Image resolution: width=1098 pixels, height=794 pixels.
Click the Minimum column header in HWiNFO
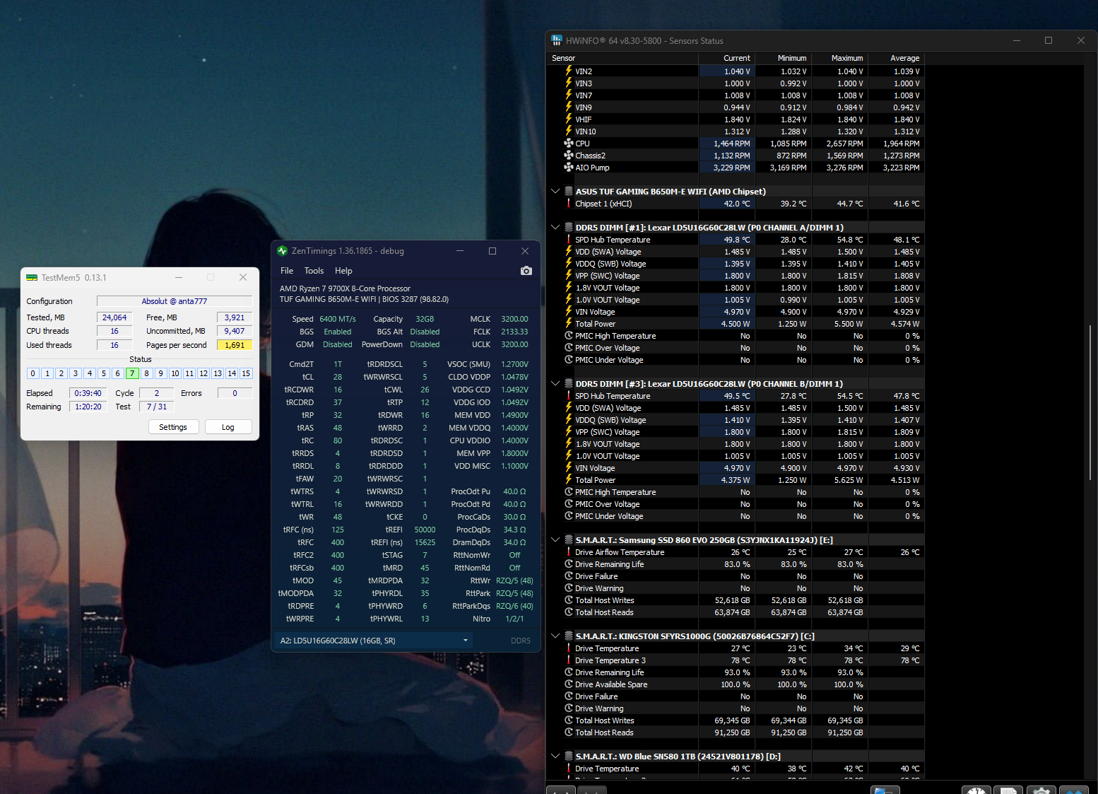click(784, 58)
